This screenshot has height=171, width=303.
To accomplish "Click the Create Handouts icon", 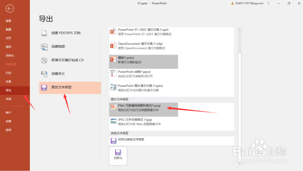I will coord(44,74).
